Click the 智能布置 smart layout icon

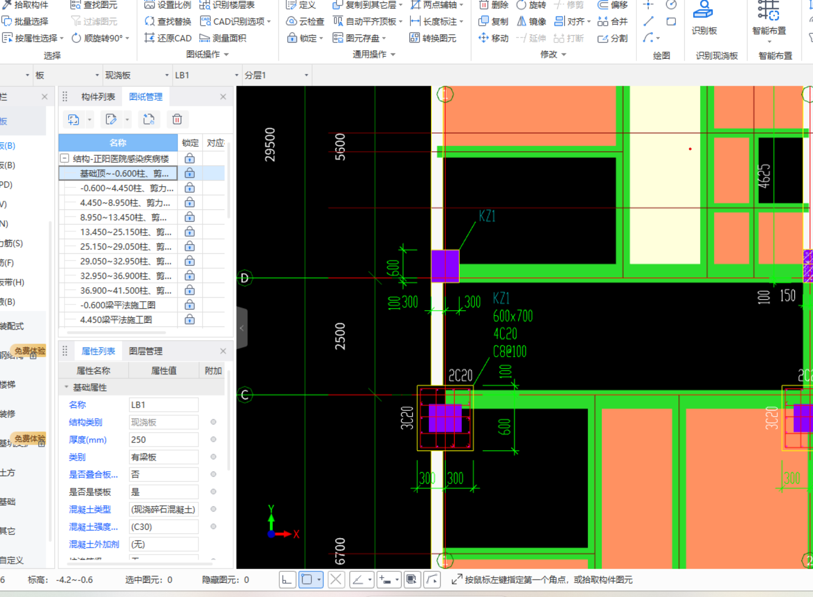(x=769, y=18)
